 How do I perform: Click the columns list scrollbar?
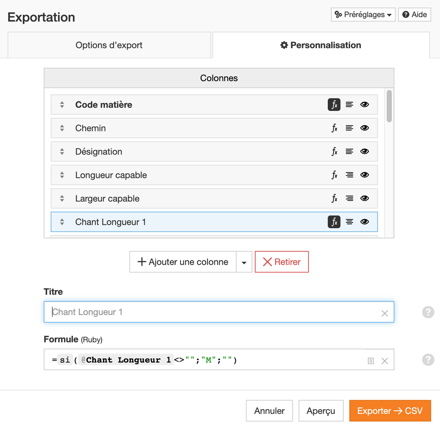pos(389,106)
